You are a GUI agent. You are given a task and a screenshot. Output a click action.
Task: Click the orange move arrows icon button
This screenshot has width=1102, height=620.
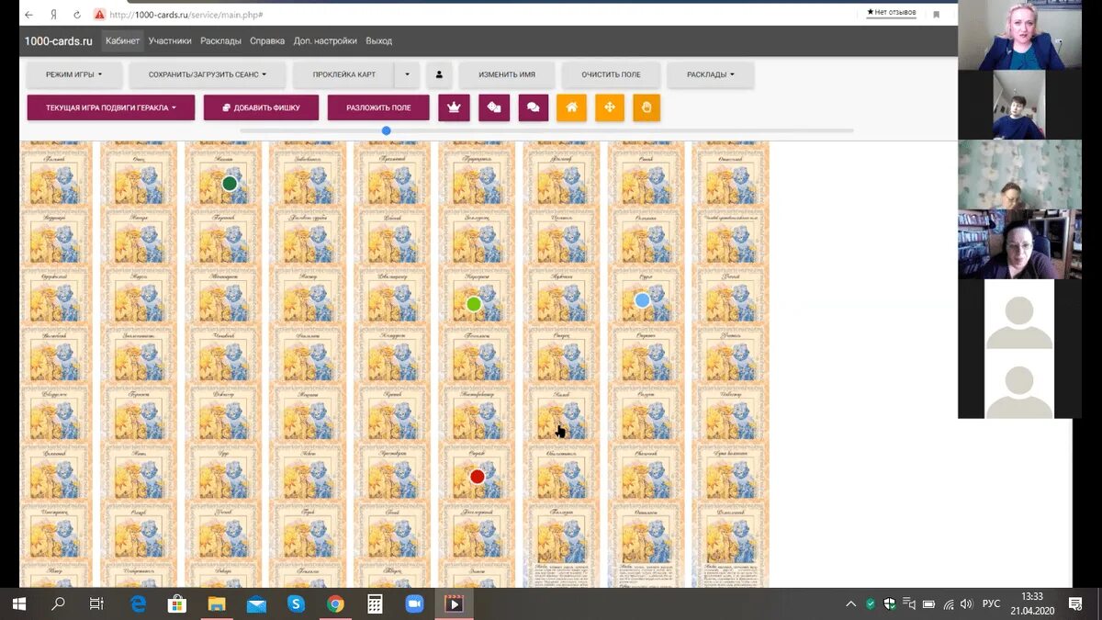pos(609,107)
